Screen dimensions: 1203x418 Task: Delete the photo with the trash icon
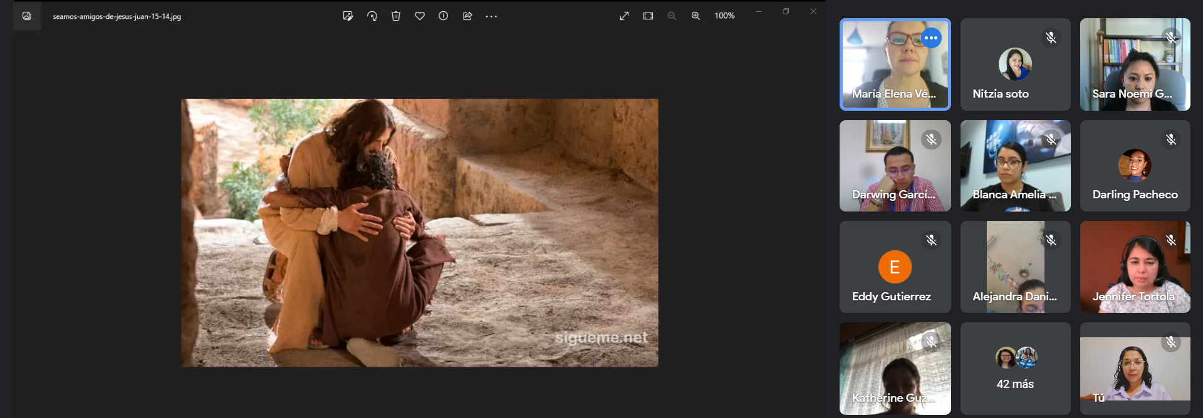pos(396,16)
